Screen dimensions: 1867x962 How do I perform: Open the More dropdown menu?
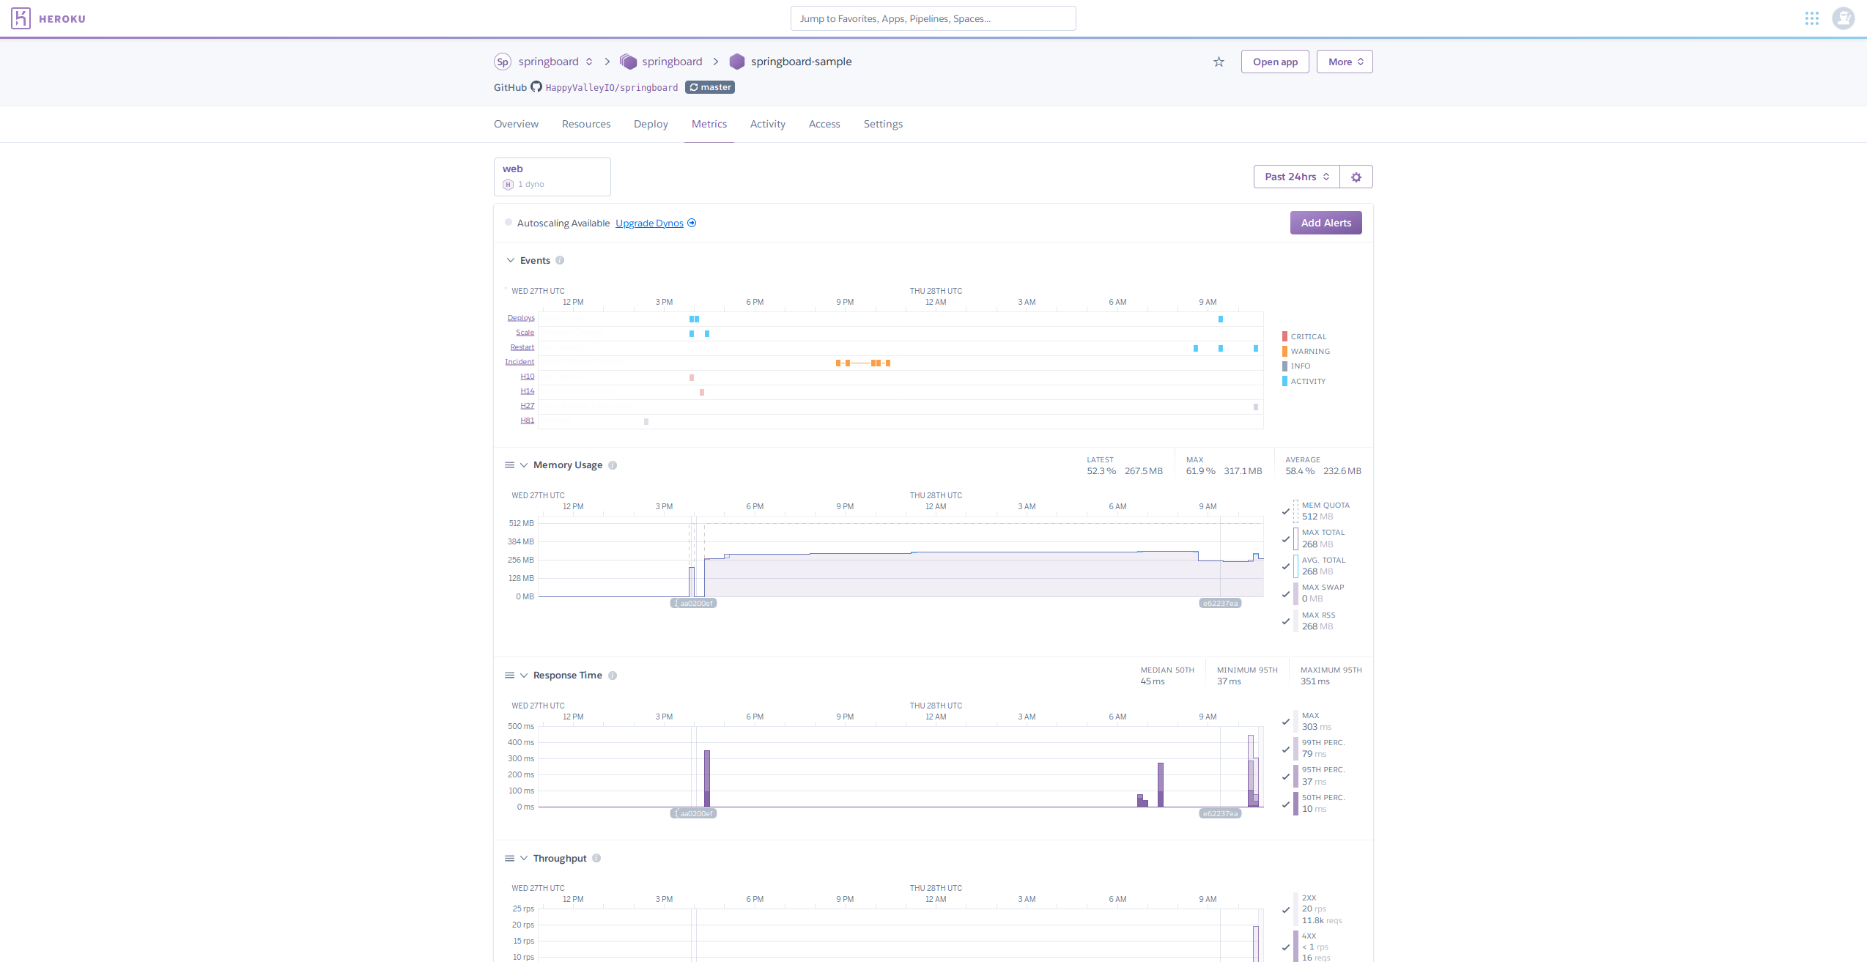(x=1345, y=62)
